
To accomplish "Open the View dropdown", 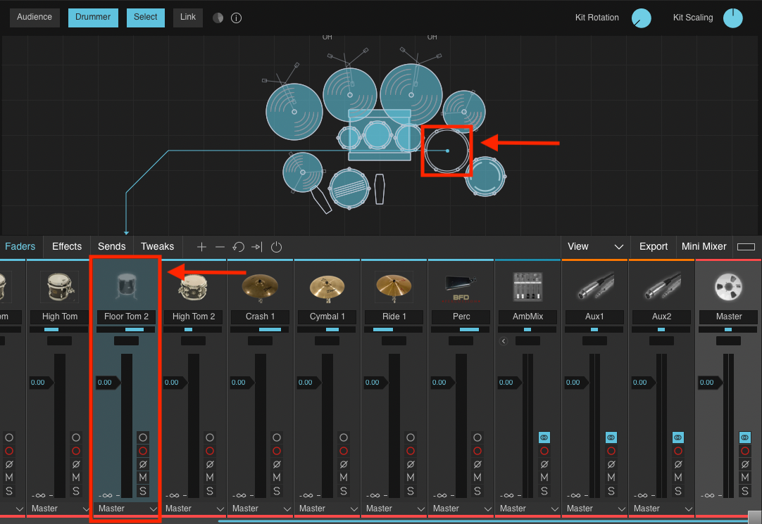I will [x=595, y=247].
